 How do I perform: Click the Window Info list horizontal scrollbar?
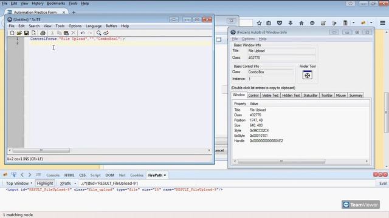click(x=281, y=161)
